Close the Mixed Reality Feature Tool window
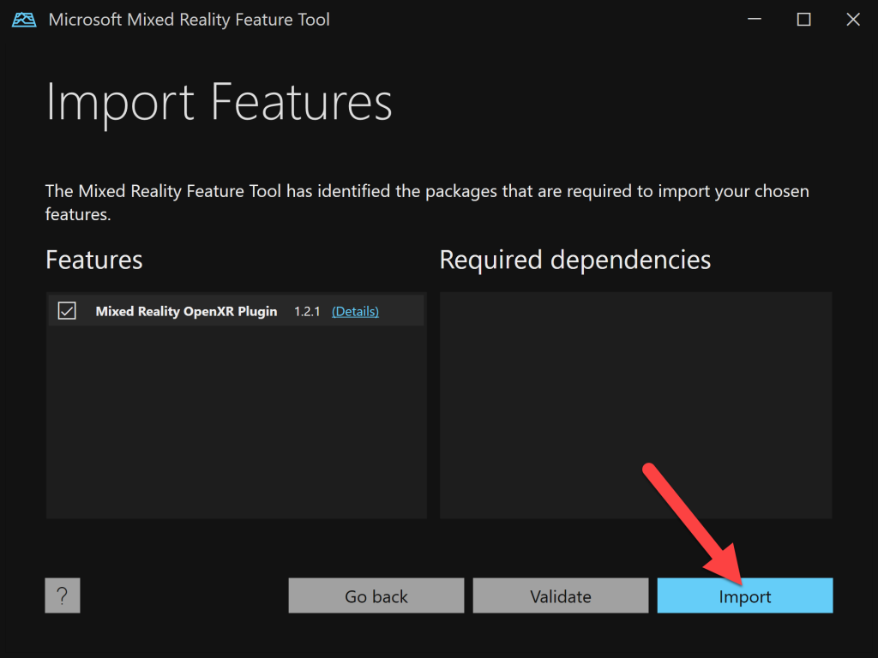This screenshot has height=658, width=878. tap(853, 20)
